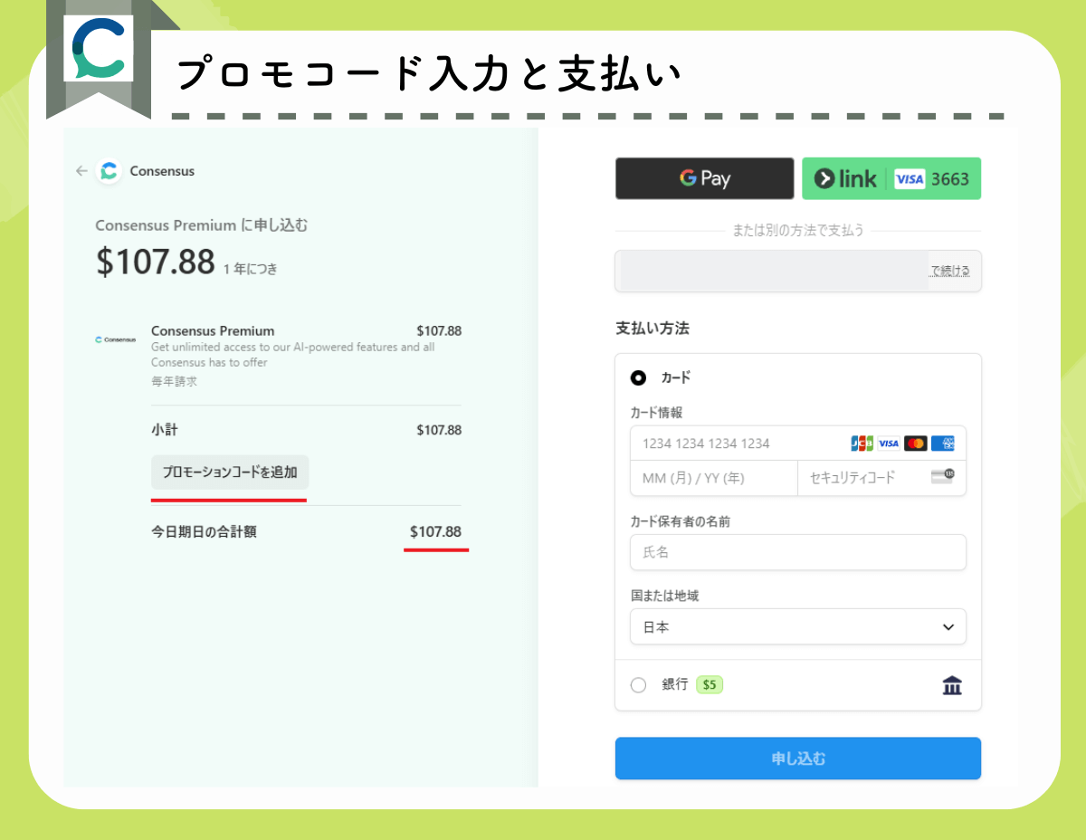
Task: Select the カード payment radio button
Action: [638, 377]
